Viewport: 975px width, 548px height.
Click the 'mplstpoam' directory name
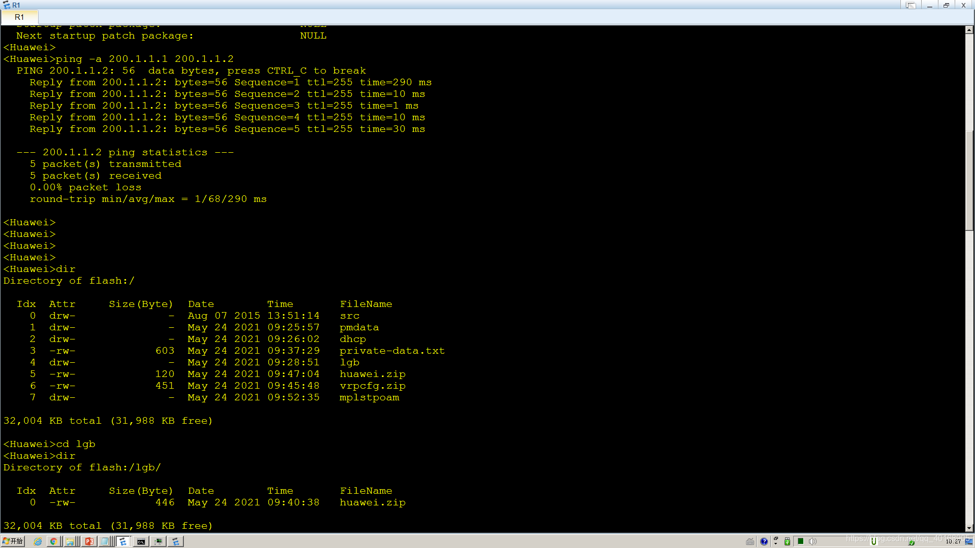369,397
